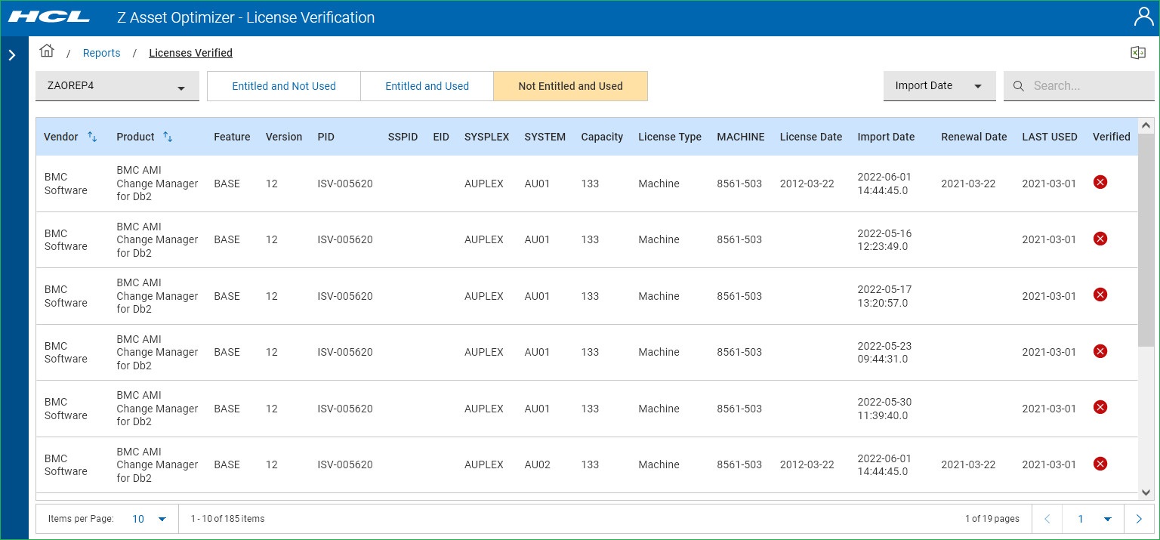Switch to Entitled and Used tab
1160x540 pixels.
pyautogui.click(x=427, y=86)
